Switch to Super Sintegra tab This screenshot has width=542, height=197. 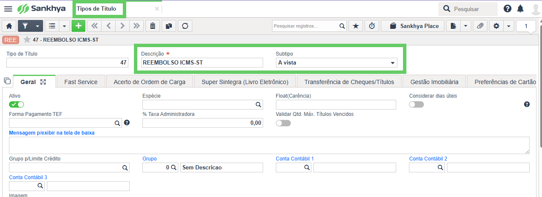coord(245,82)
